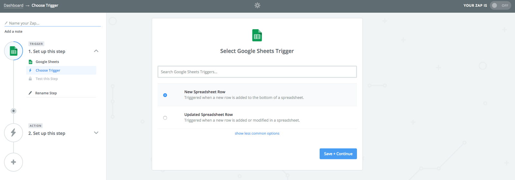Viewport: 515px width, 180px height.
Task: Click Updated Spreadsheet Row title text
Action: (209, 115)
